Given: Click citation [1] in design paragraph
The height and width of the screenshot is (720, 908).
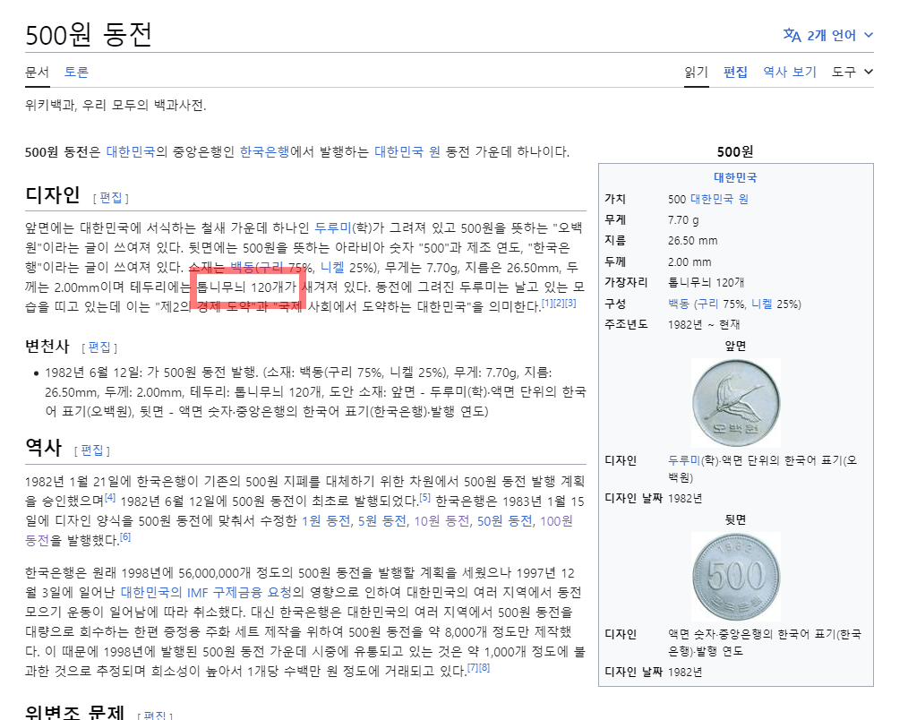Looking at the screenshot, I should 546,303.
